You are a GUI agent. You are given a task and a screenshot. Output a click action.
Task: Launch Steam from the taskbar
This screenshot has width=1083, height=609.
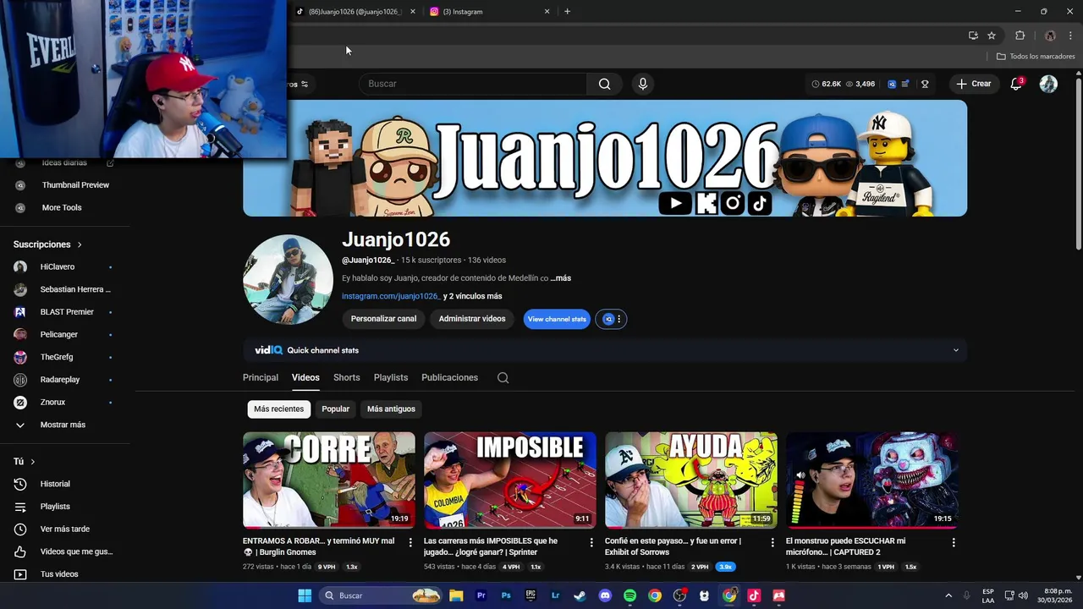point(580,595)
